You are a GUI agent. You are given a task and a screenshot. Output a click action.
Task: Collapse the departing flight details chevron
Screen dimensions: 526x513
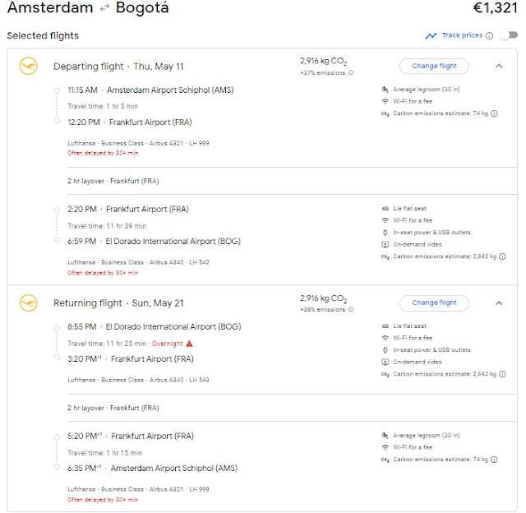tap(498, 66)
